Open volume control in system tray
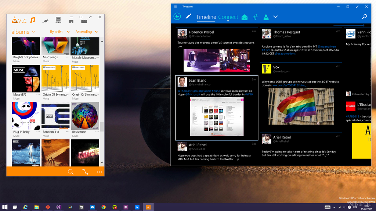The width and height of the screenshot is (376, 211). tap(344, 207)
